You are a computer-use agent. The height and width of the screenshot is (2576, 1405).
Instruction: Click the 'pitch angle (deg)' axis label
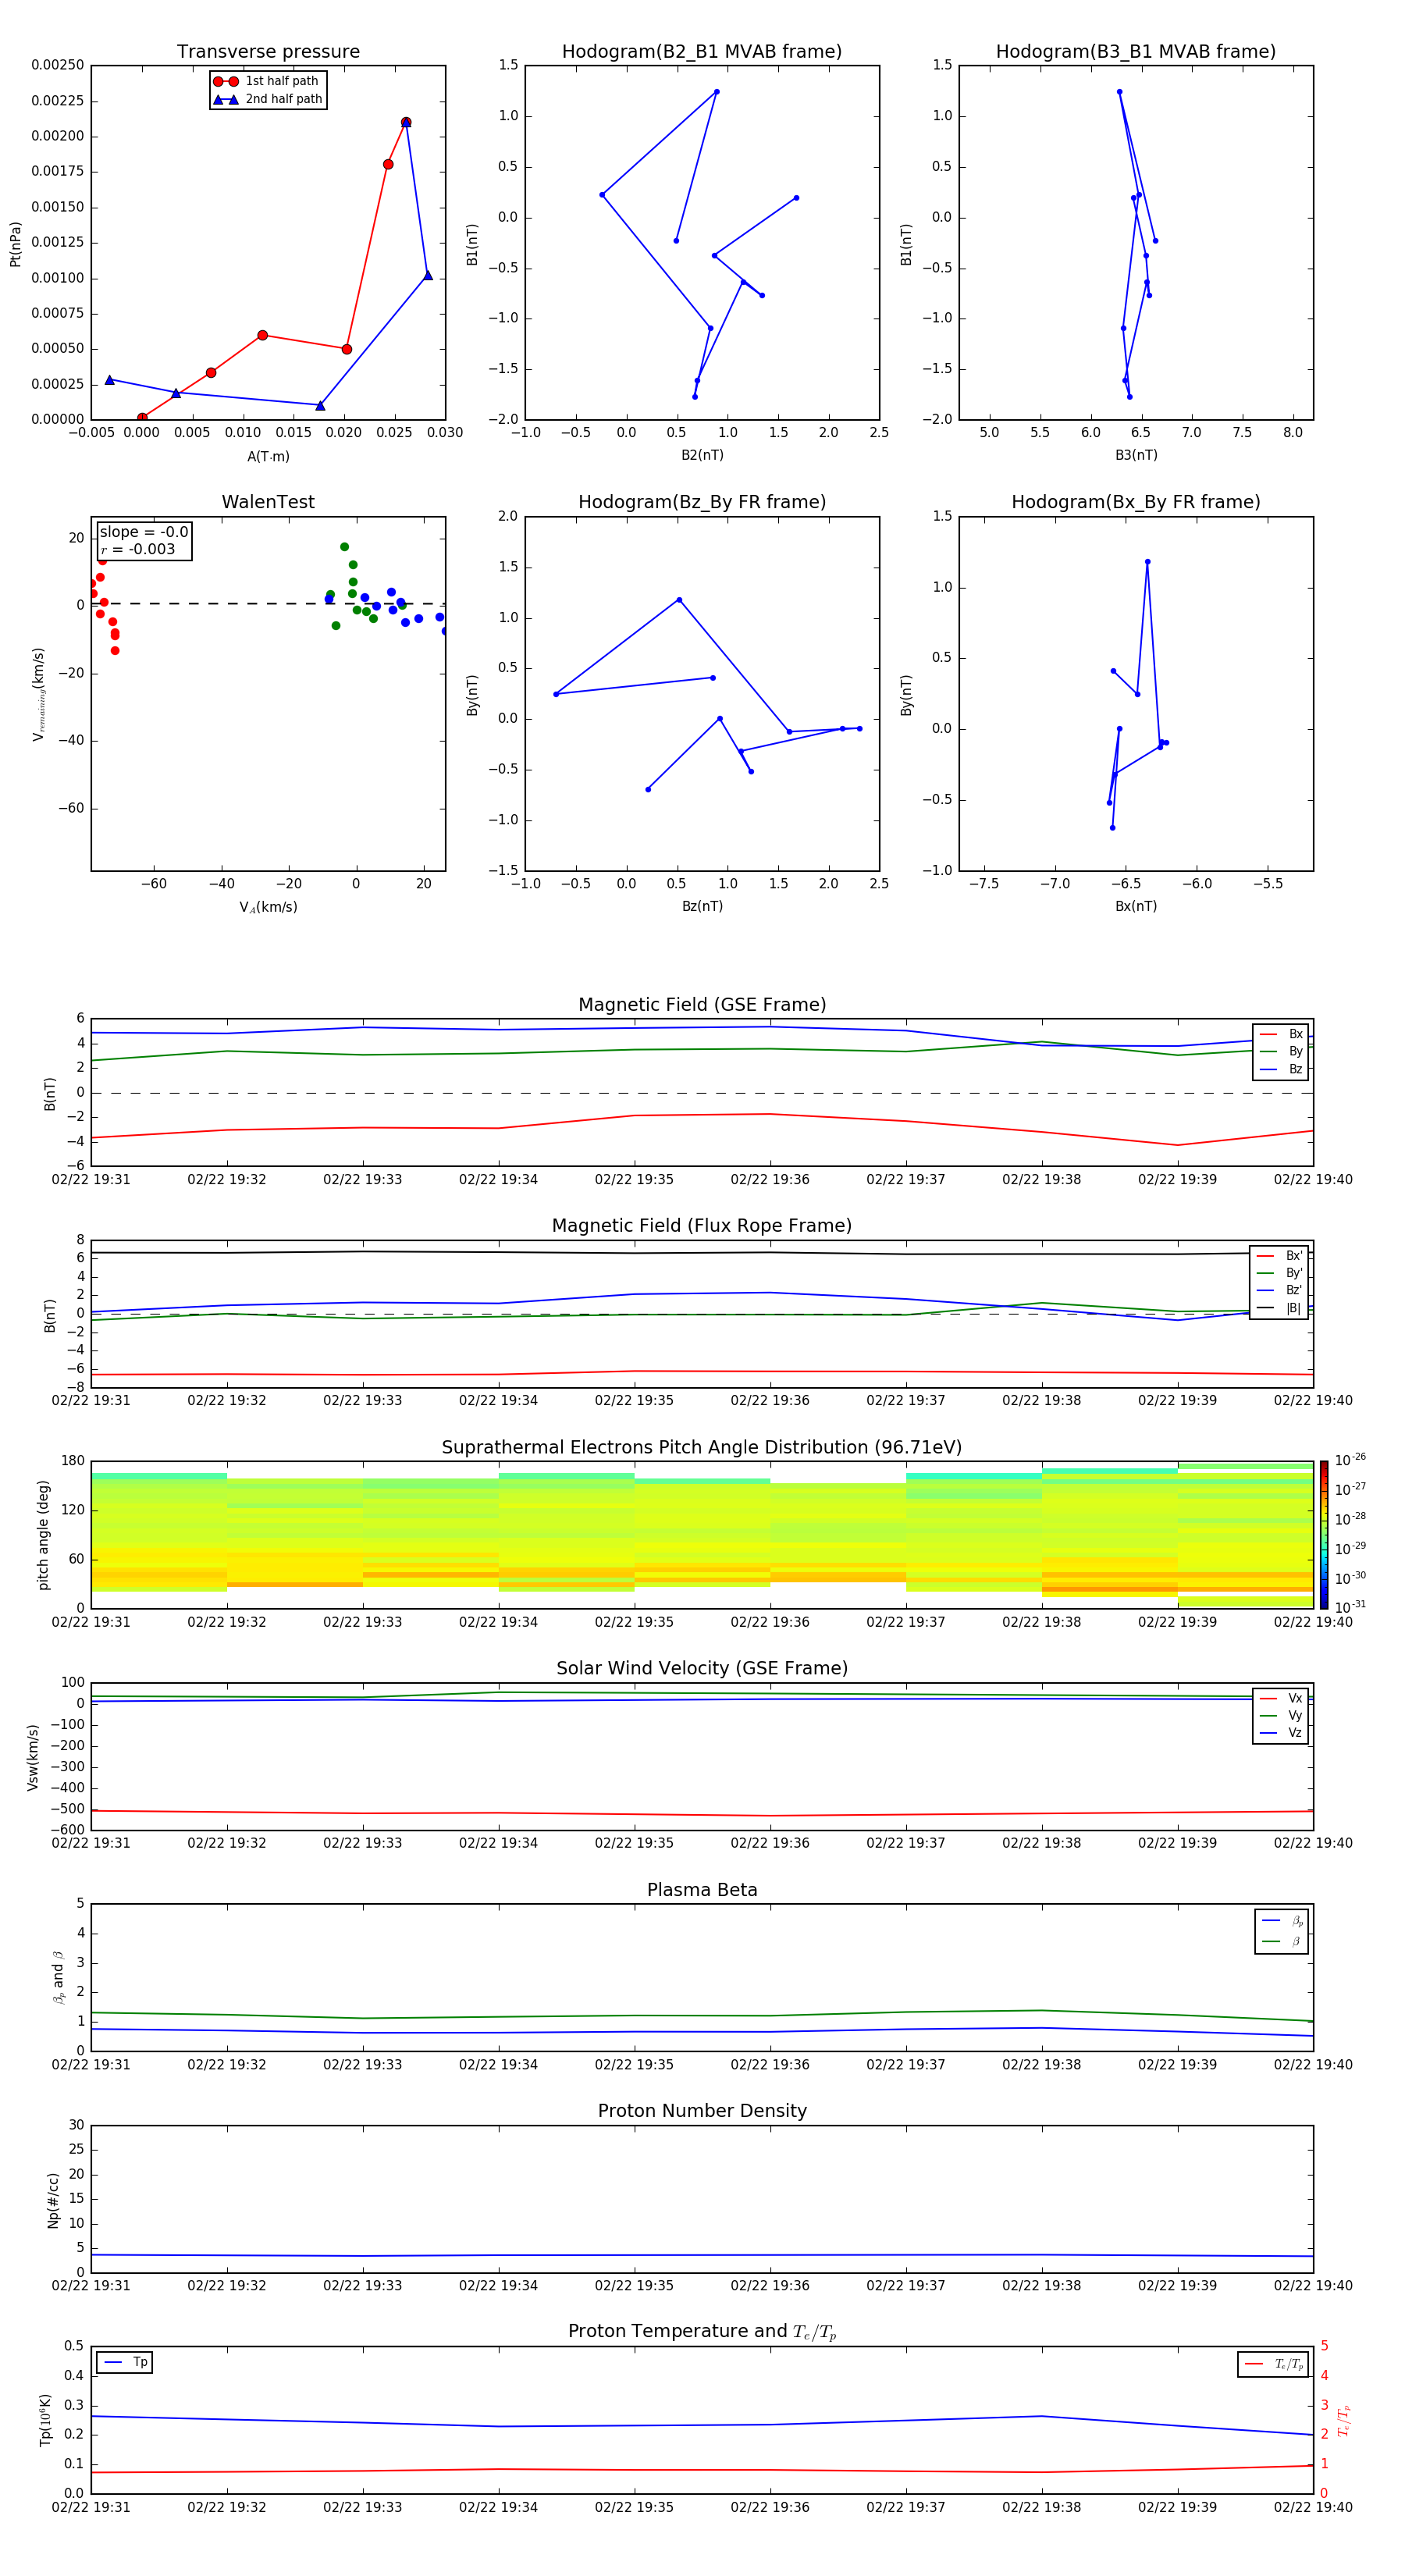[43, 1535]
